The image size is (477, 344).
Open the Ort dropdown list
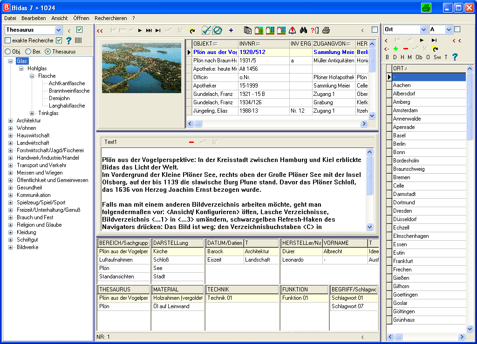pos(423,29)
